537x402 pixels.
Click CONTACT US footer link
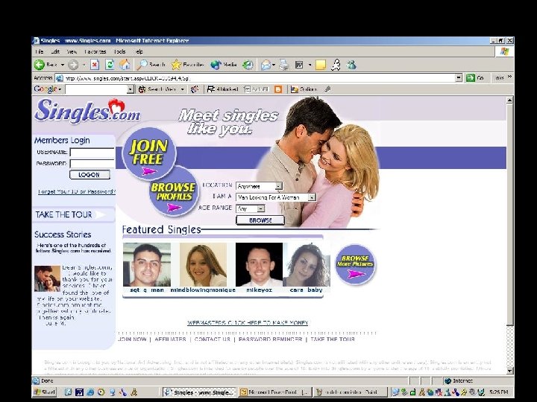click(212, 339)
